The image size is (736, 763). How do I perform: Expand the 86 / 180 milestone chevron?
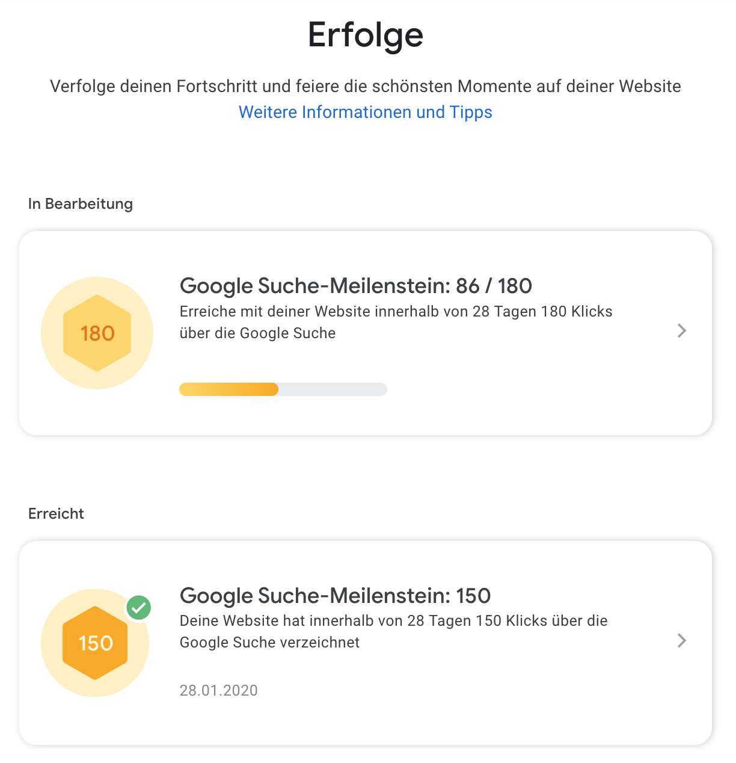681,330
